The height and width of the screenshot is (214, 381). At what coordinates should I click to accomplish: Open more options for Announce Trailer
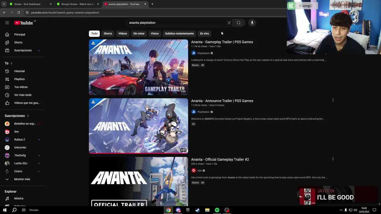point(333,100)
